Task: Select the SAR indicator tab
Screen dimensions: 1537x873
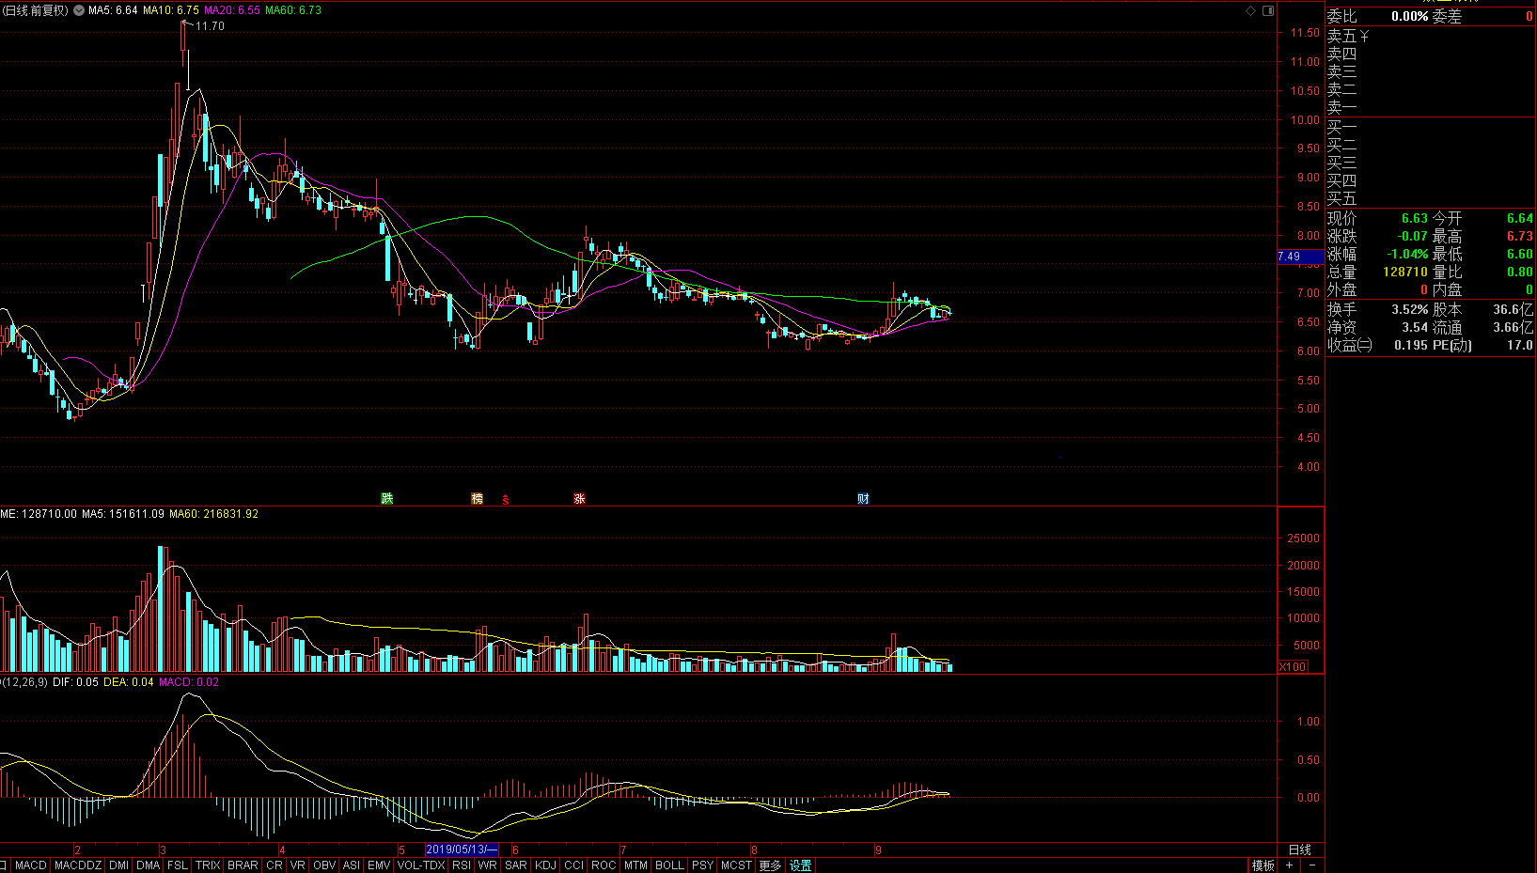Action: click(515, 865)
